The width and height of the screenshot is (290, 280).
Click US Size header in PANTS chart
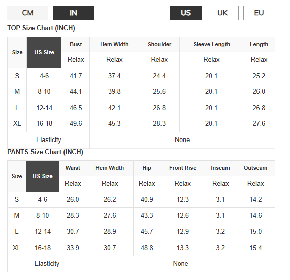pos(43,176)
